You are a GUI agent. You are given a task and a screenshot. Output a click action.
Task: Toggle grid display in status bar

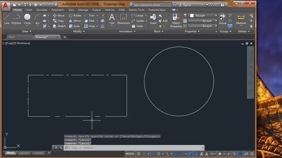tap(139, 154)
